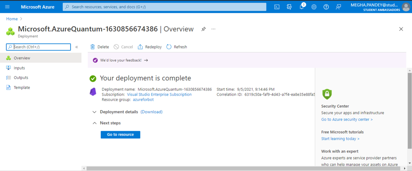Focus the Search (Ctrl+/) box

[x=38, y=47]
